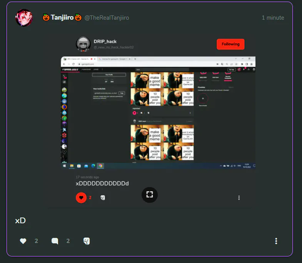Open the embedded Game Jolt screenshot image
Viewport: 302px width, 263px height.
click(x=158, y=113)
